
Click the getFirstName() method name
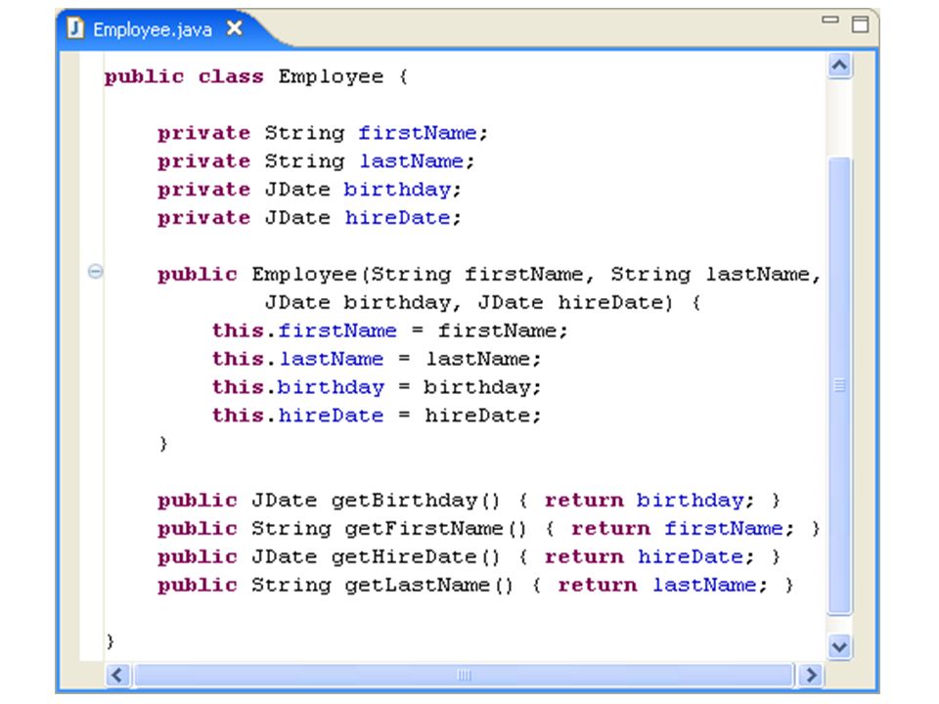(x=424, y=529)
